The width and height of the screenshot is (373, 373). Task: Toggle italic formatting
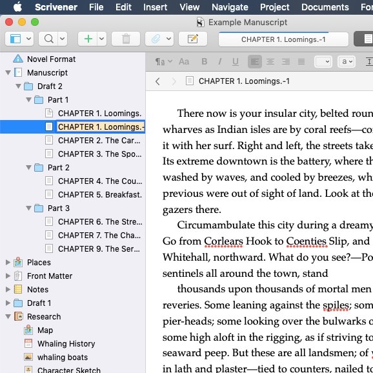pos(220,61)
